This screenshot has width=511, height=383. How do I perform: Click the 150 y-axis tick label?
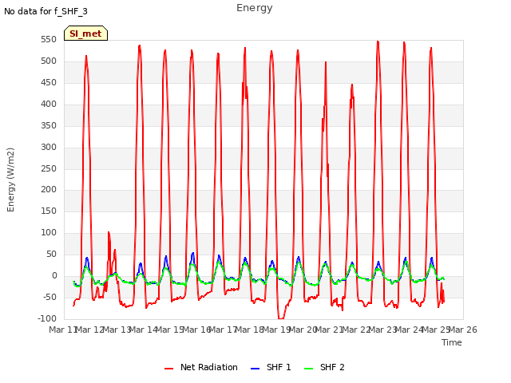[49, 211]
